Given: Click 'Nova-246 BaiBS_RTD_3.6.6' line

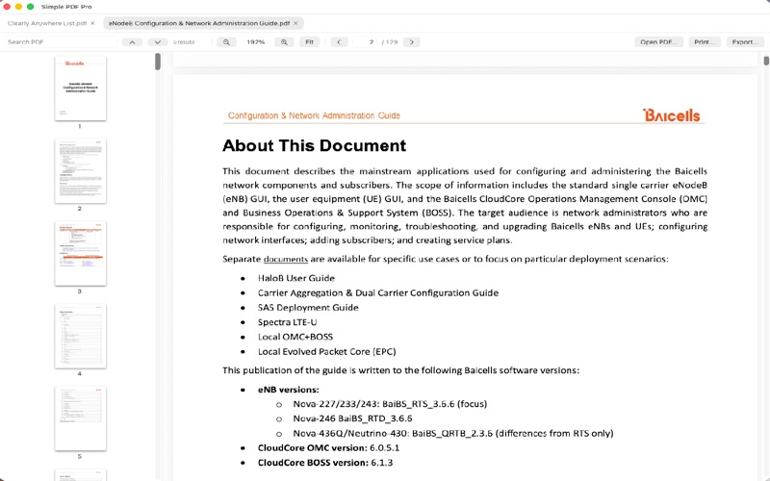Looking at the screenshot, I should pos(352,418).
